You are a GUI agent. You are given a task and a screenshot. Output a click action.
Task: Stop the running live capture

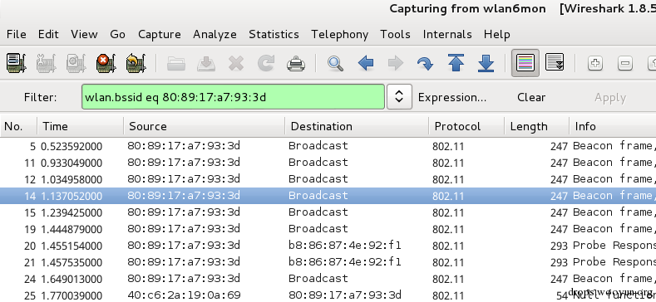[x=106, y=64]
